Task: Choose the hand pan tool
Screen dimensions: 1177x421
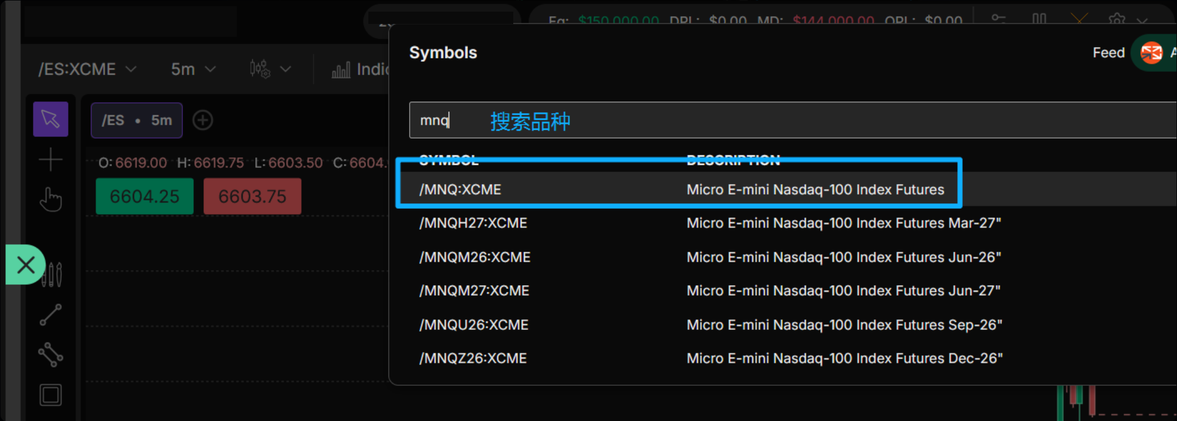Action: coord(50,199)
